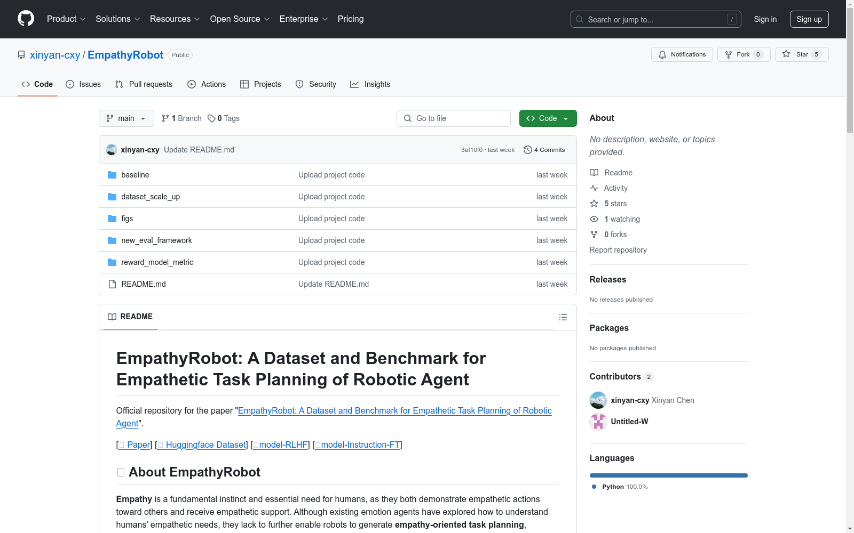The height and width of the screenshot is (533, 854).
Task: Open the Projects tab
Action: click(260, 84)
